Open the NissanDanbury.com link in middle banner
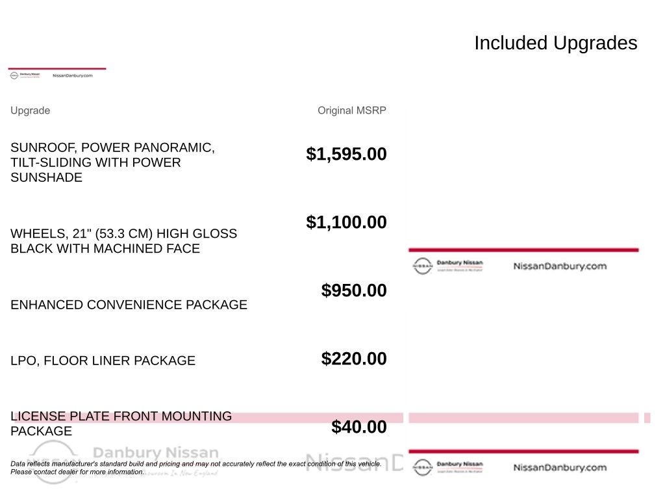 click(560, 266)
